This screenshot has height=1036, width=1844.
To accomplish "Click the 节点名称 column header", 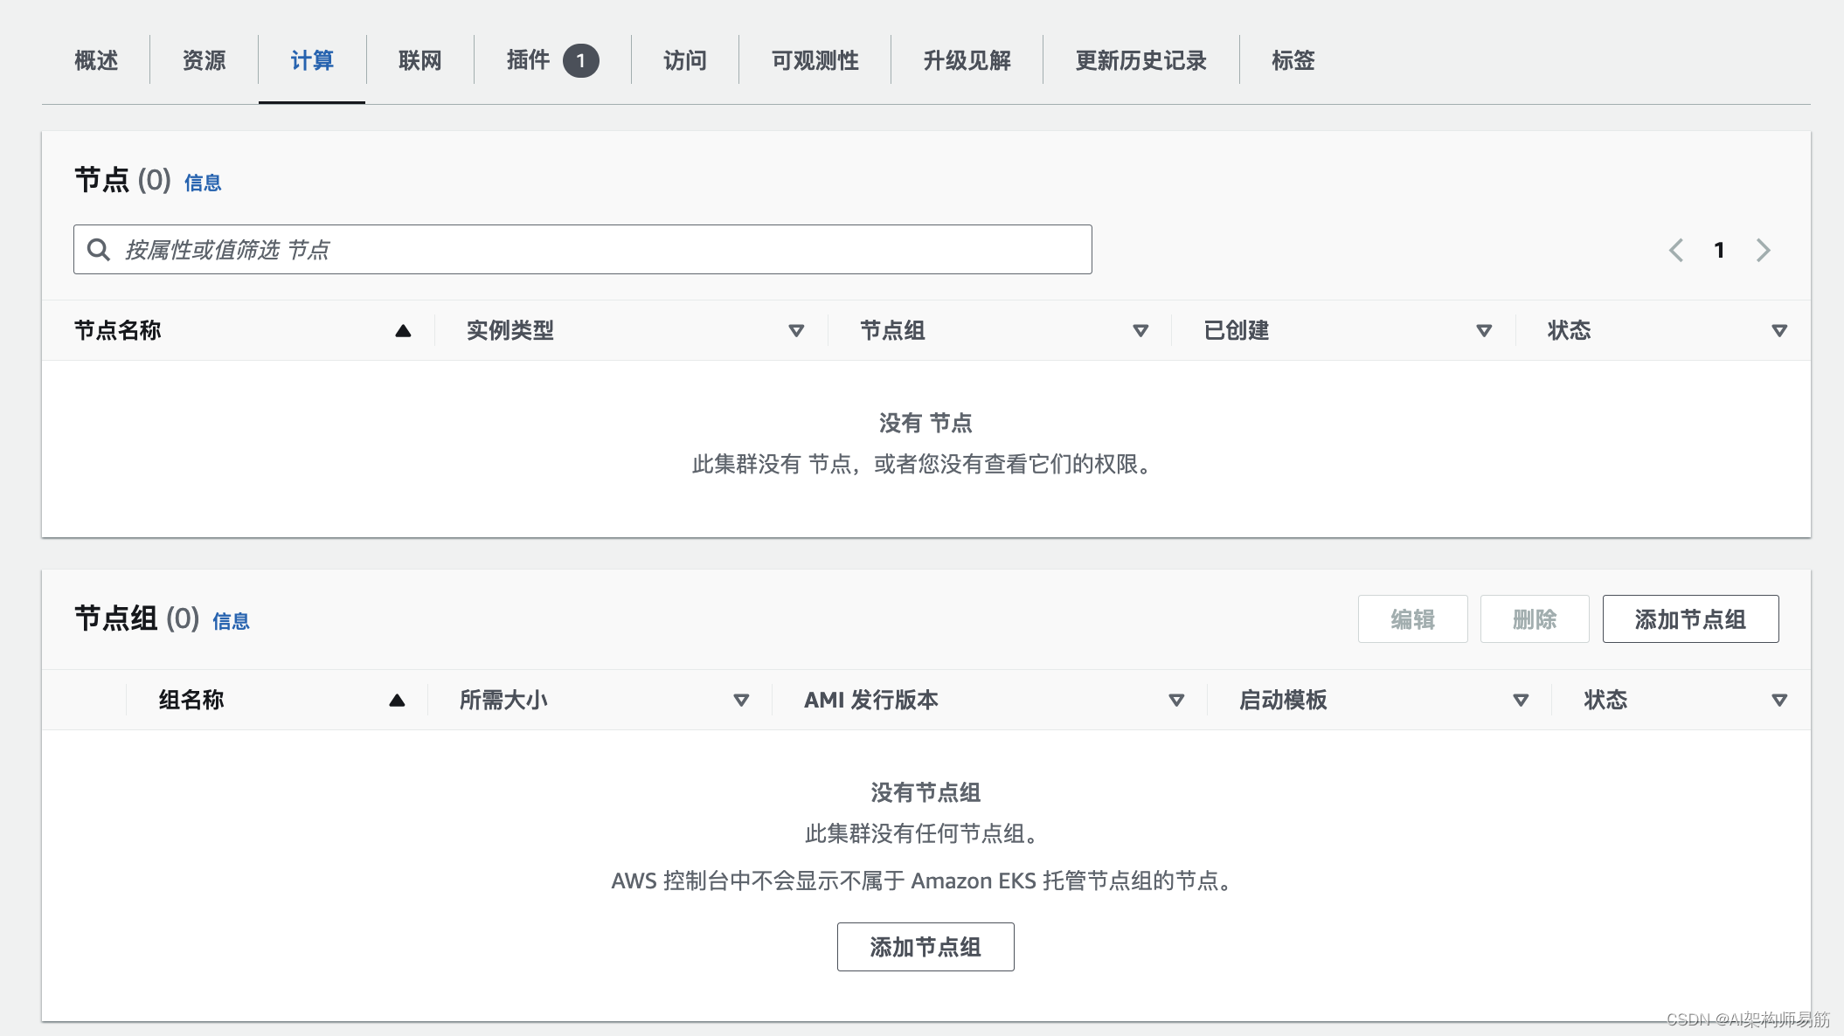I will point(118,330).
